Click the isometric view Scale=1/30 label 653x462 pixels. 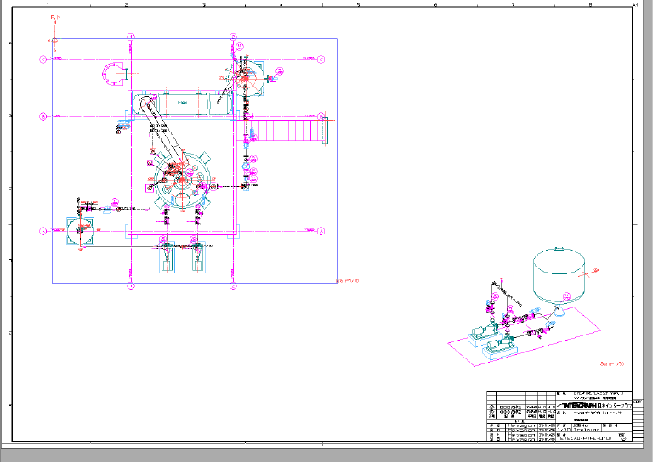(612, 363)
